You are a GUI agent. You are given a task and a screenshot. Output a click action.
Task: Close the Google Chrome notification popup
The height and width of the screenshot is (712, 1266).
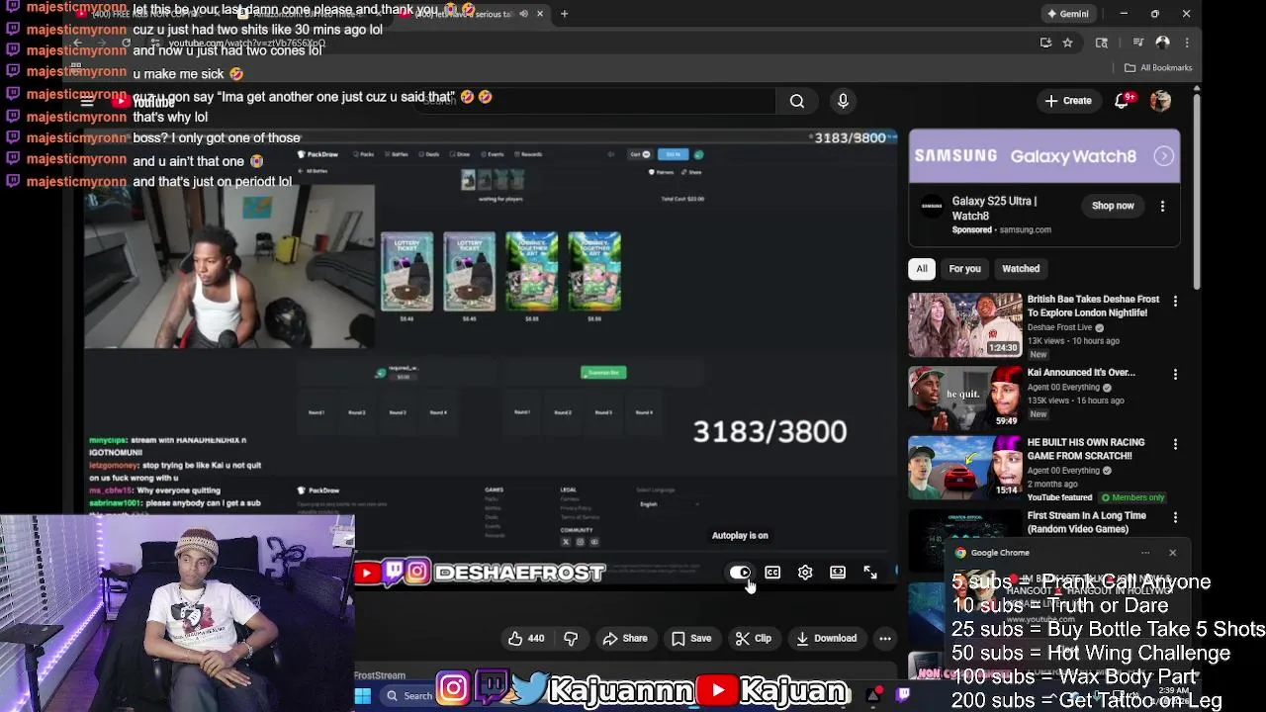click(1173, 553)
